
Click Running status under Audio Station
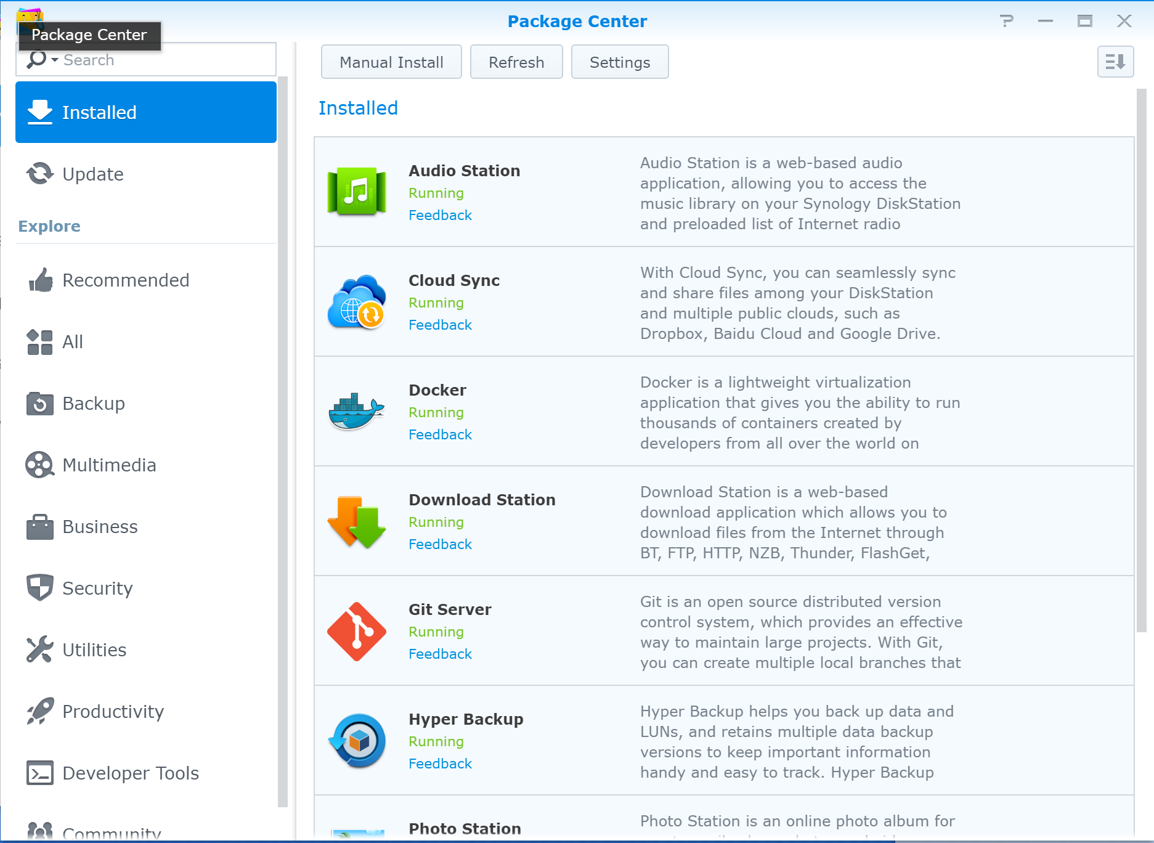pos(436,193)
